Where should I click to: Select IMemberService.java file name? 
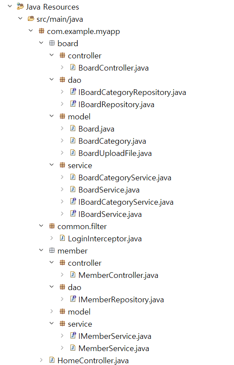[115, 336]
